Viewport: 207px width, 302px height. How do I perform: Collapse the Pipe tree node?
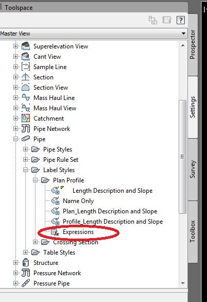15,139
